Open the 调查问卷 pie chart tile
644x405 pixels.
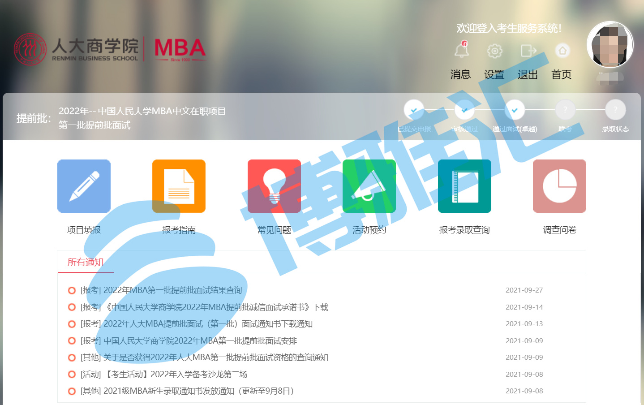[559, 186]
